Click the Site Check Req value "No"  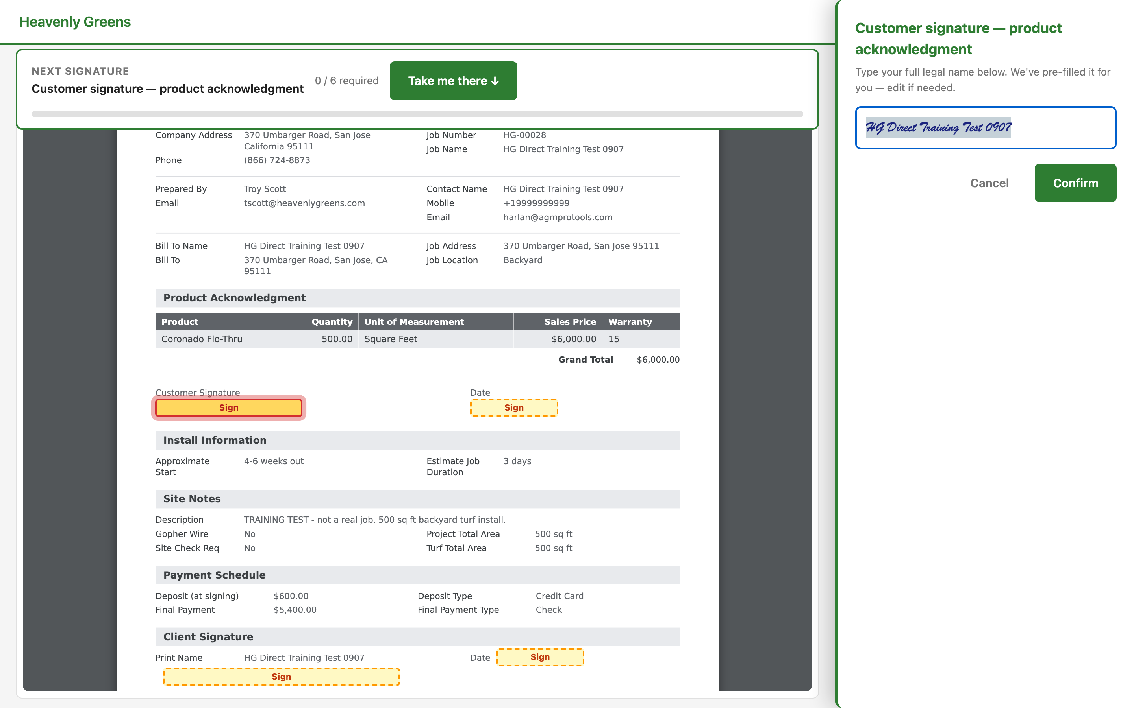[x=250, y=548]
